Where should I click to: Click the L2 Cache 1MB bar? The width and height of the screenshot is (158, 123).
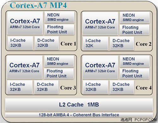[79, 104]
